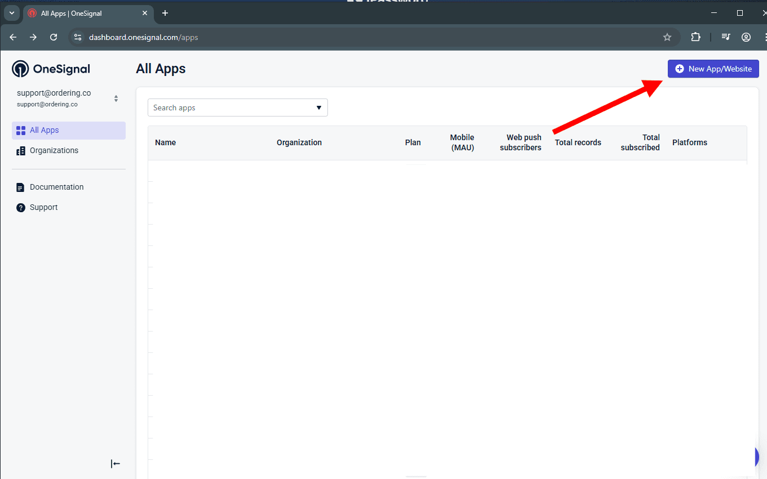Click the Documentation page icon
The width and height of the screenshot is (767, 479).
pos(21,187)
